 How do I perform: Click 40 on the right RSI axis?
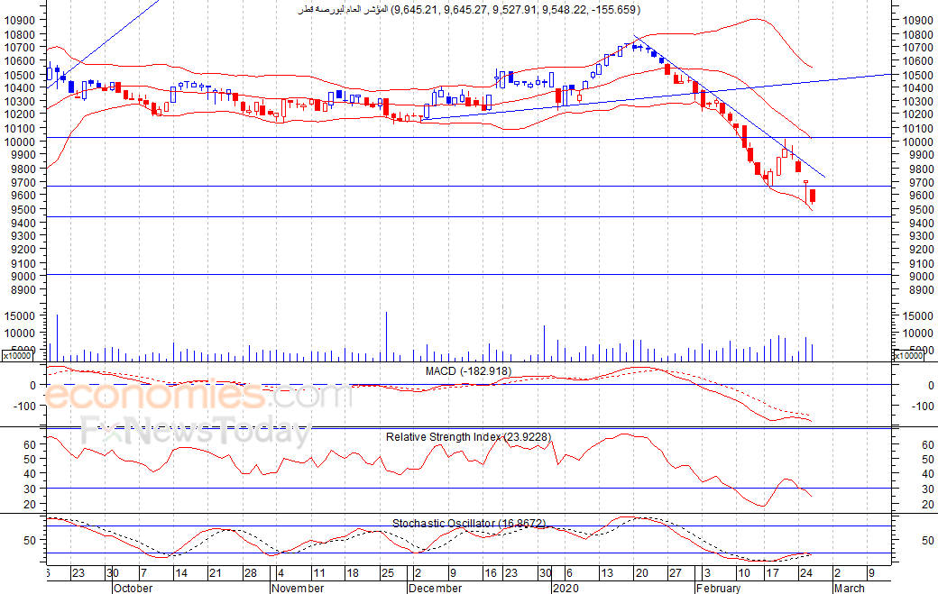coord(927,473)
